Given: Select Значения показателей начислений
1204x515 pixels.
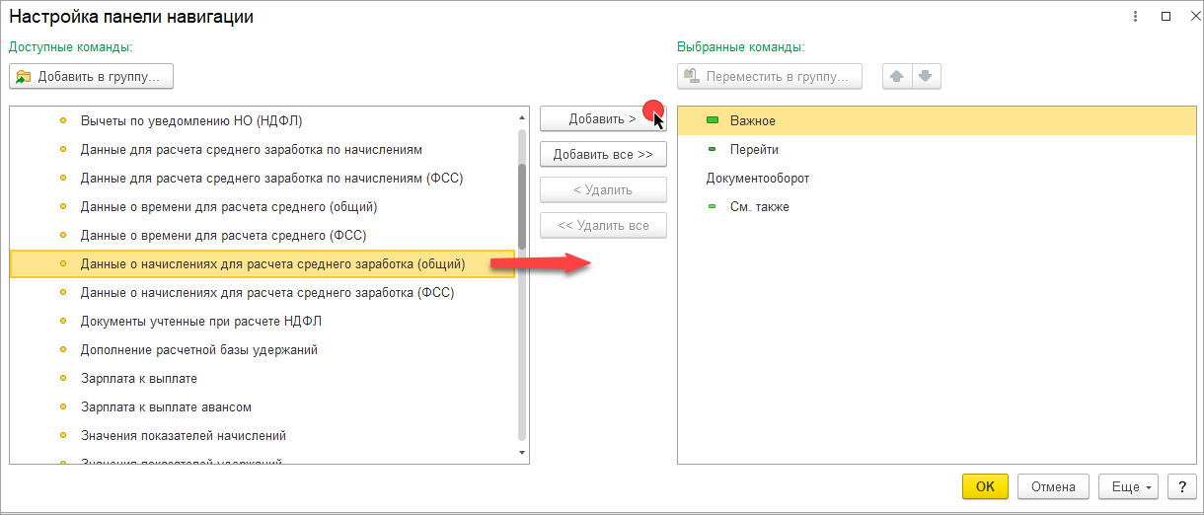Looking at the screenshot, I should (263, 436).
